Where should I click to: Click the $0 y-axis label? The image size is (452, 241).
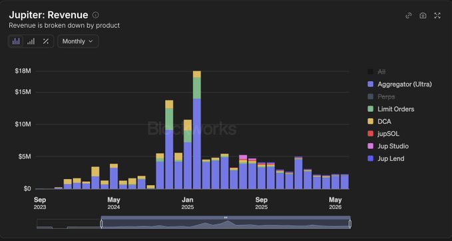[x=27, y=189]
